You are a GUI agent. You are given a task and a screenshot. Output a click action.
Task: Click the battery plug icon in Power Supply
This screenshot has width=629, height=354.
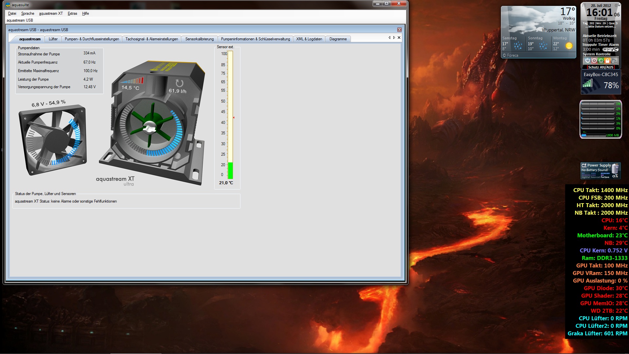615,168
